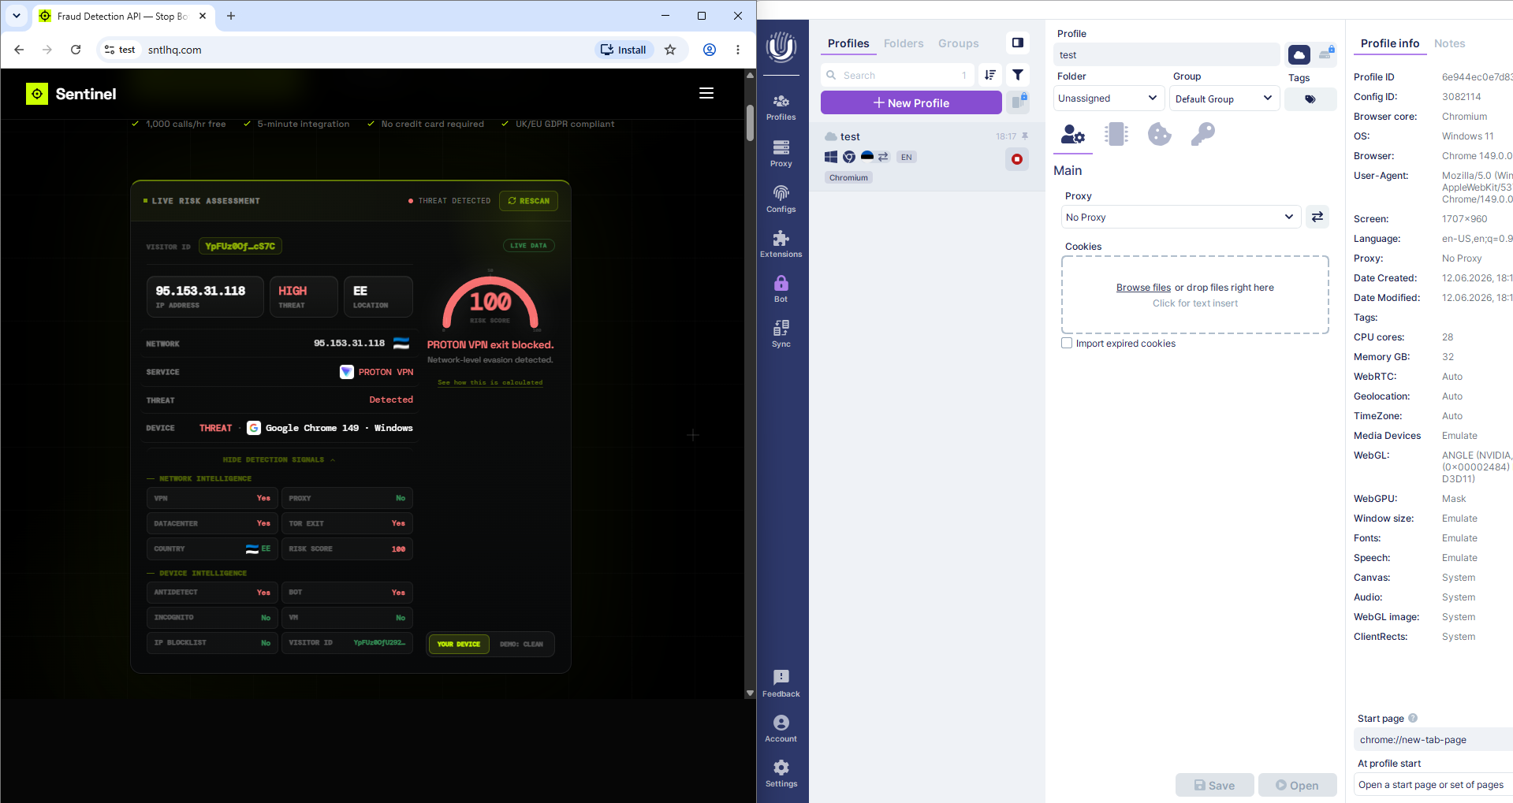Viewport: 1513px width, 803px height.
Task: Switch to the Groups tab
Action: pyautogui.click(x=958, y=43)
